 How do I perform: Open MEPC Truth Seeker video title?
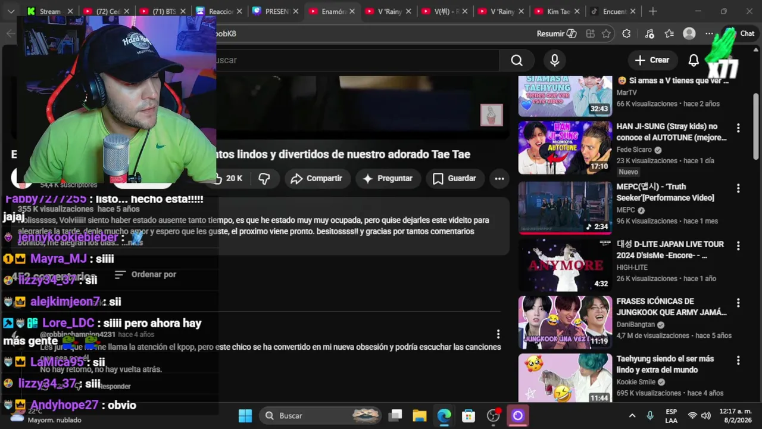click(x=665, y=192)
